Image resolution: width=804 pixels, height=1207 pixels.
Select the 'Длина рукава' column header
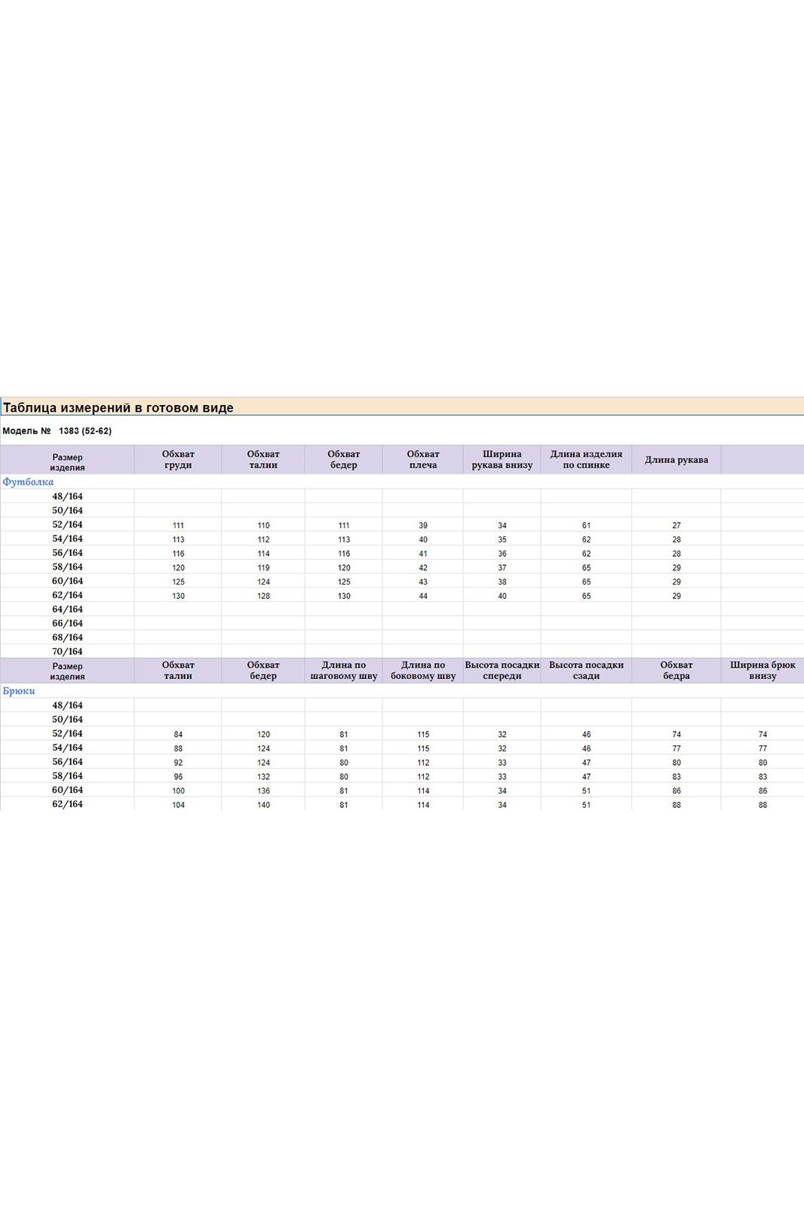(x=676, y=459)
